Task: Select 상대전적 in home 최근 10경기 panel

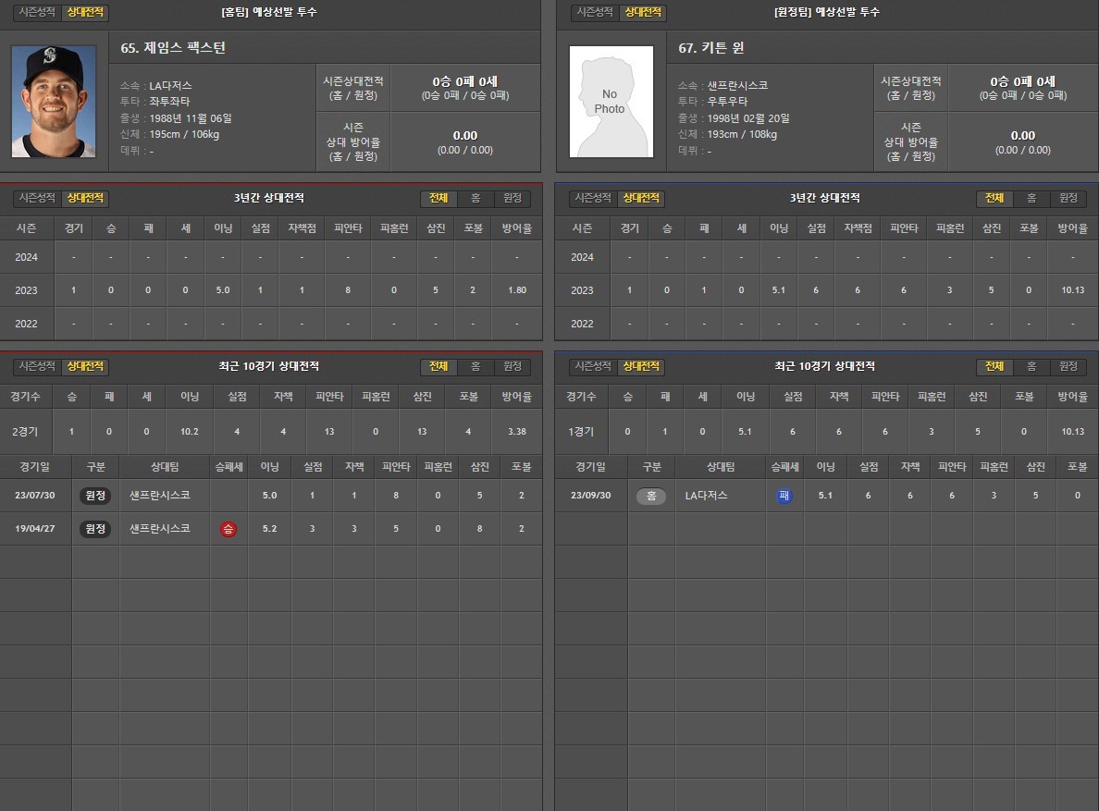Action: [x=85, y=366]
